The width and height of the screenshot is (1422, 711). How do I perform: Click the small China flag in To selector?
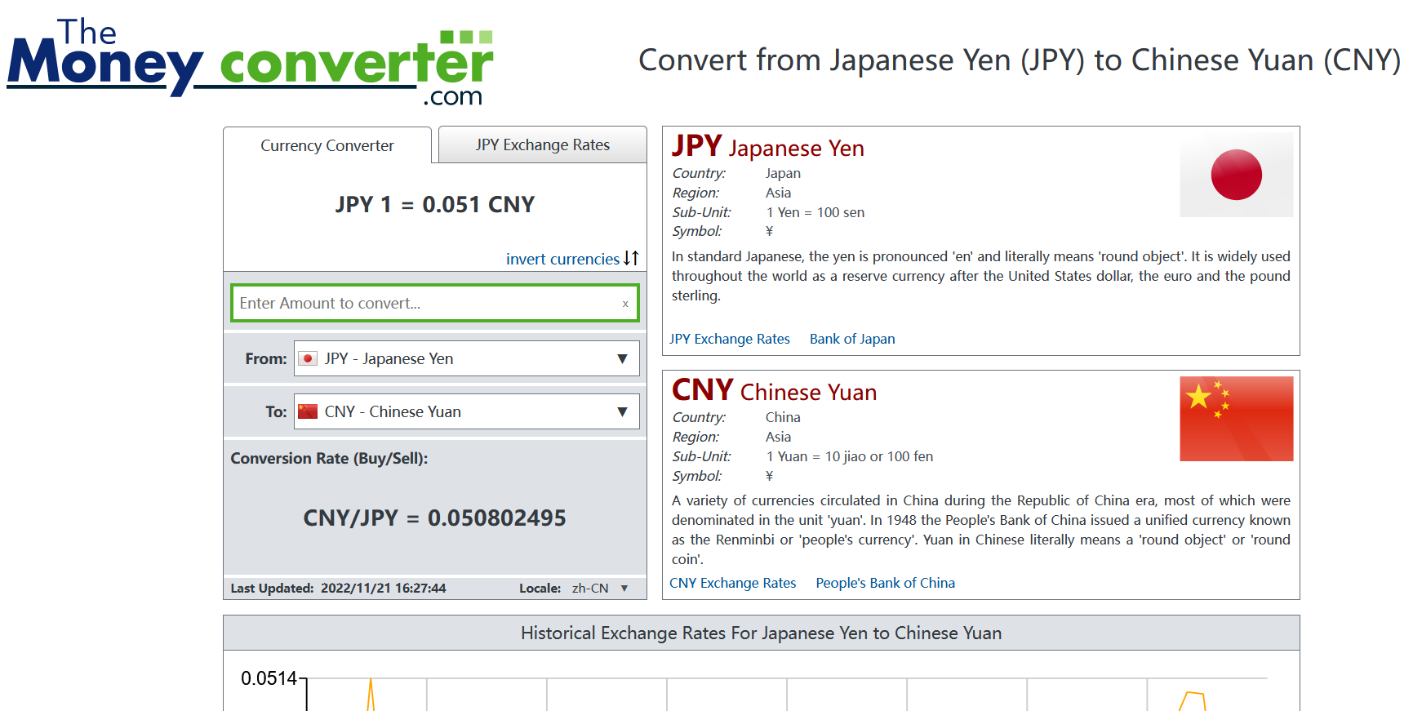click(x=308, y=411)
